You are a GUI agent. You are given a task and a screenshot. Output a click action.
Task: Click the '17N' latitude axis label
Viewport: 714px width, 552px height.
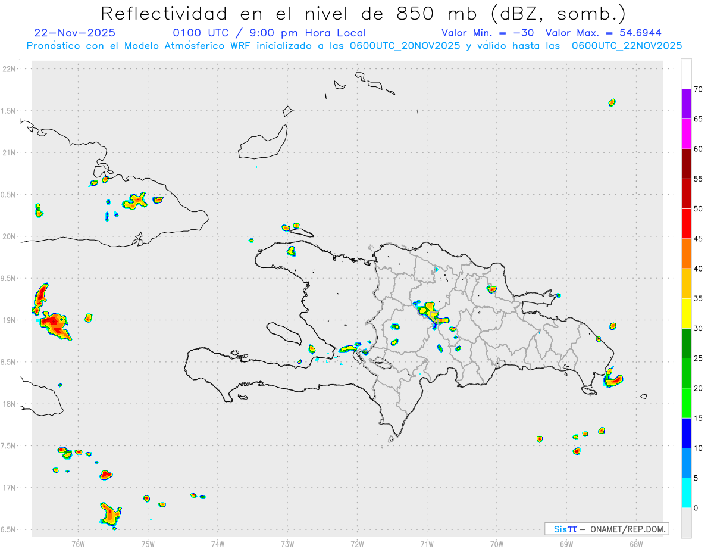(x=10, y=488)
